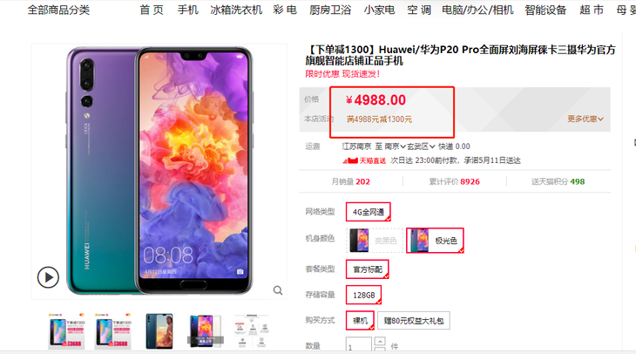This screenshot has height=354, width=636.
Task: Select 128GB storage capacity option
Action: click(364, 295)
